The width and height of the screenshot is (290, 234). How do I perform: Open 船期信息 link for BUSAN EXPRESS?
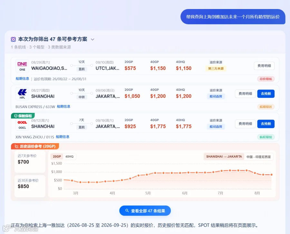pos(63,107)
